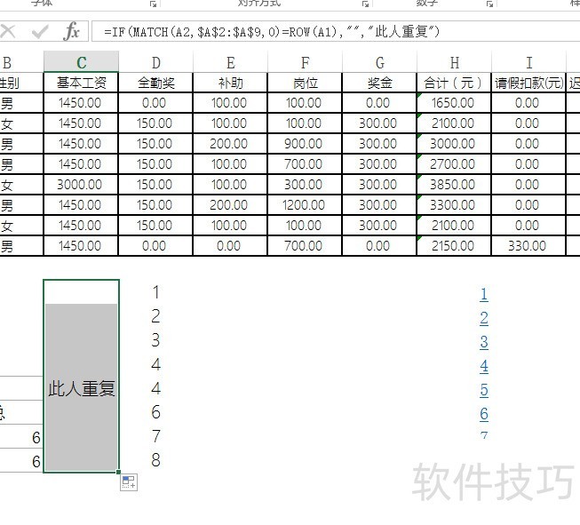Select column F header
The image size is (580, 525).
pyautogui.click(x=305, y=62)
